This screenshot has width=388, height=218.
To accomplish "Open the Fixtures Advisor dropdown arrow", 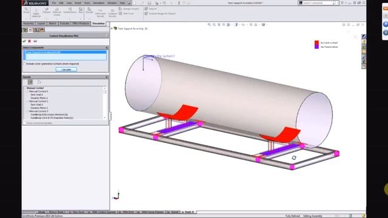I will click(47, 19).
